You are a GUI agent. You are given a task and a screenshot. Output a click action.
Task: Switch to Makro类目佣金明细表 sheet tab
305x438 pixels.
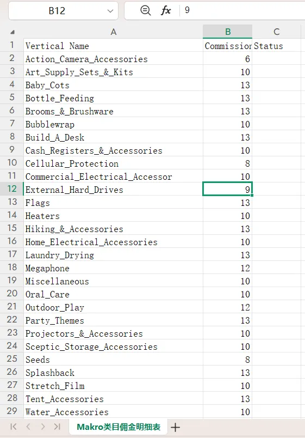[119, 427]
